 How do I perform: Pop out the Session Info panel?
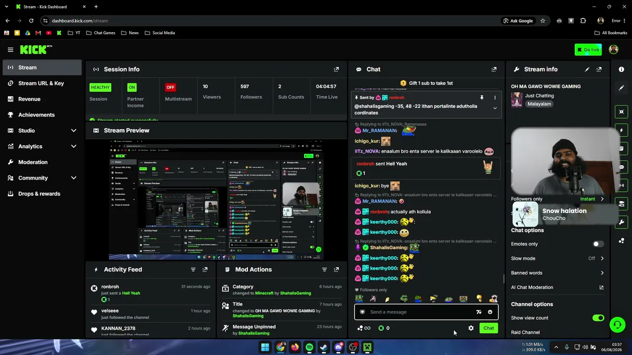pos(336,70)
